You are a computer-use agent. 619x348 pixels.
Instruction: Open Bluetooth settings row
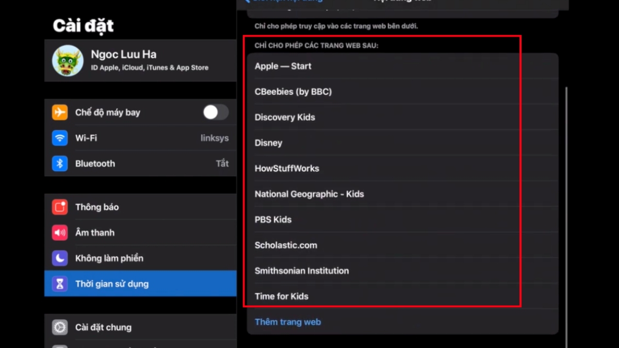[x=140, y=163]
